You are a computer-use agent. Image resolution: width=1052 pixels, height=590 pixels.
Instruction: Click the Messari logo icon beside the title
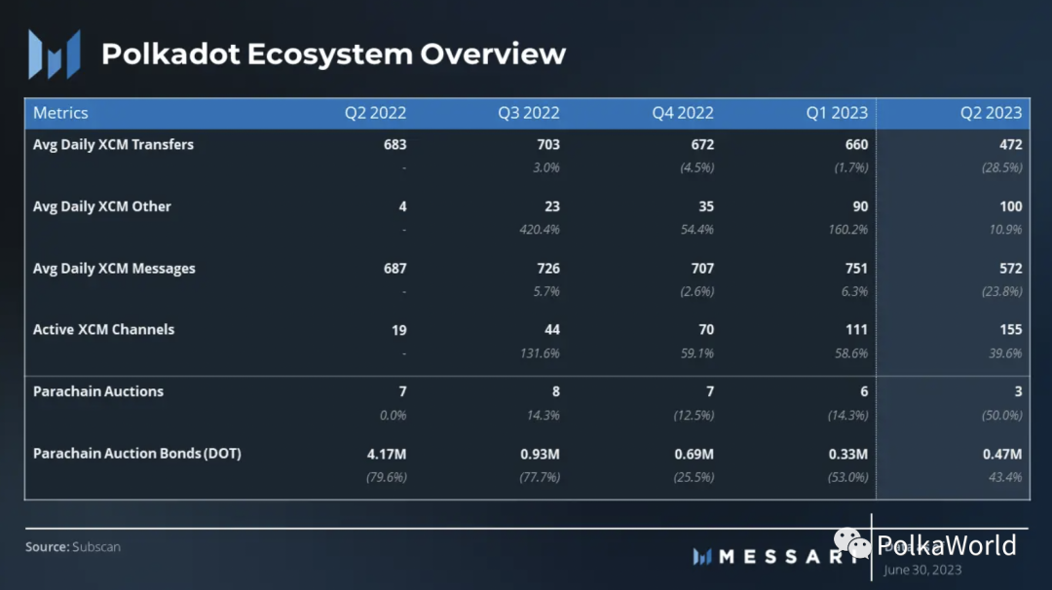55,55
